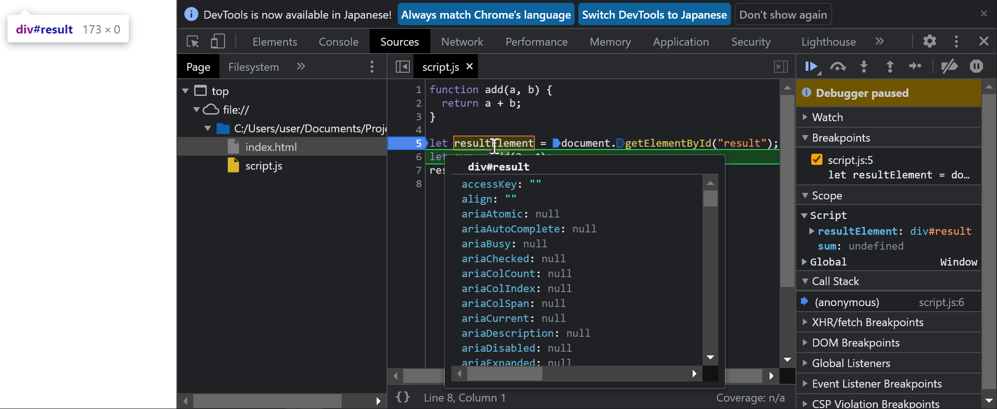Click the popup's vertical scrollbar thumb
Screen dimensions: 997x409
tap(710, 198)
